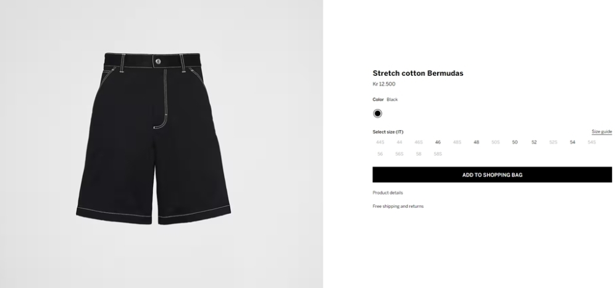The width and height of the screenshot is (615, 288).
Task: Select the unavailable size 44
Action: click(400, 142)
